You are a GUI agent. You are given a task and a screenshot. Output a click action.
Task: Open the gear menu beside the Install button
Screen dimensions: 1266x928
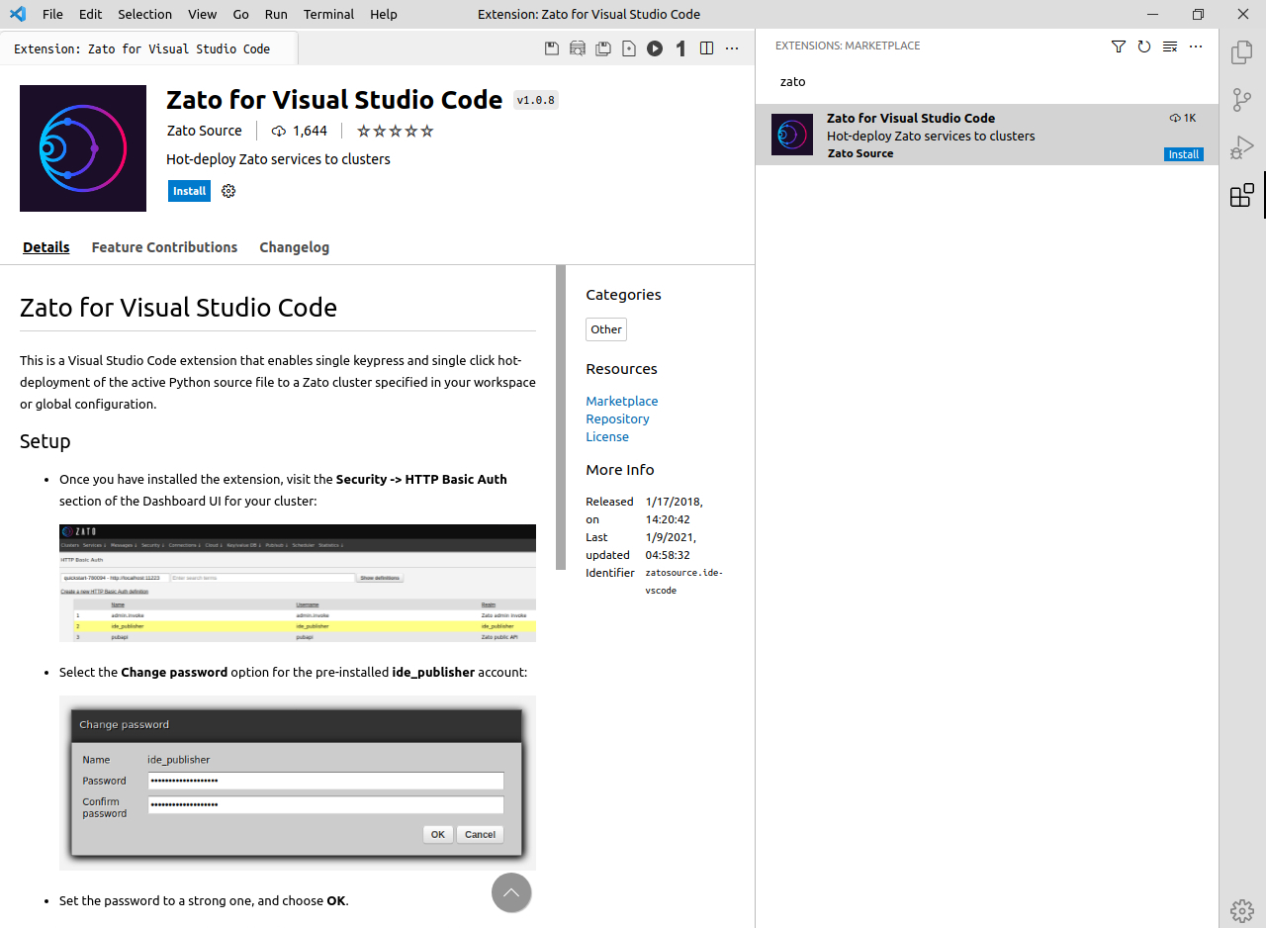[x=228, y=191]
